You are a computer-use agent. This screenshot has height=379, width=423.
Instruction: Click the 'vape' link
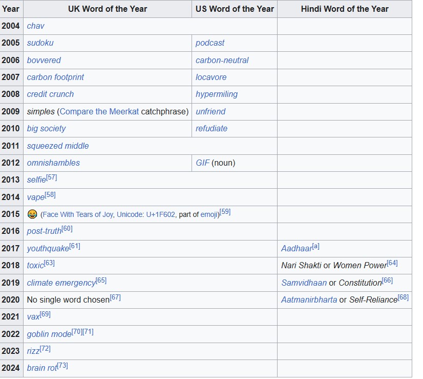tap(36, 197)
